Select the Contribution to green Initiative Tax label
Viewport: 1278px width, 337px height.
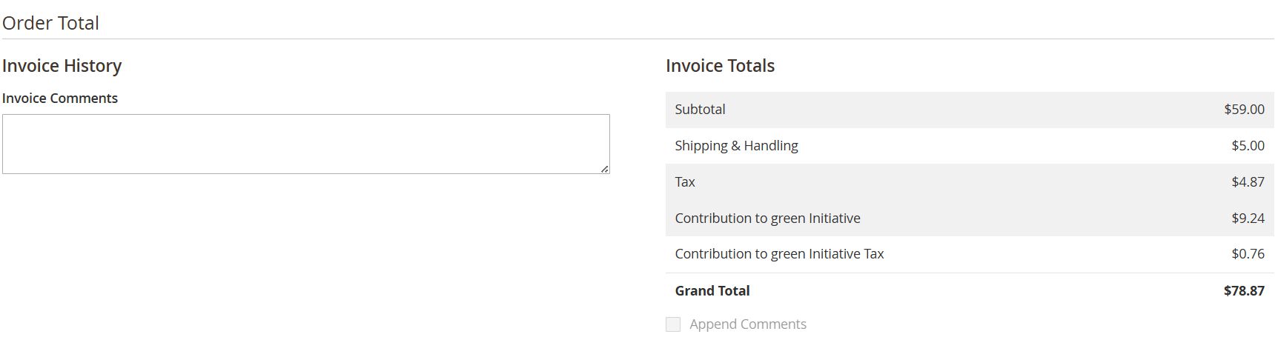point(779,254)
